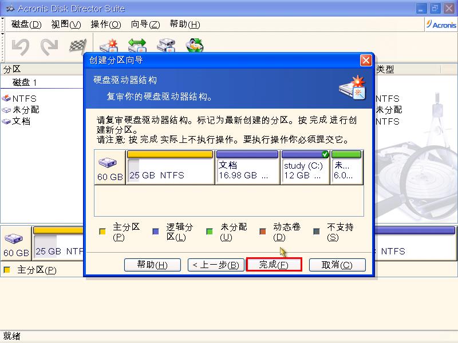The width and height of the screenshot is (458, 343).
Task: Click the 帮助(H) button in wizard
Action: point(152,264)
